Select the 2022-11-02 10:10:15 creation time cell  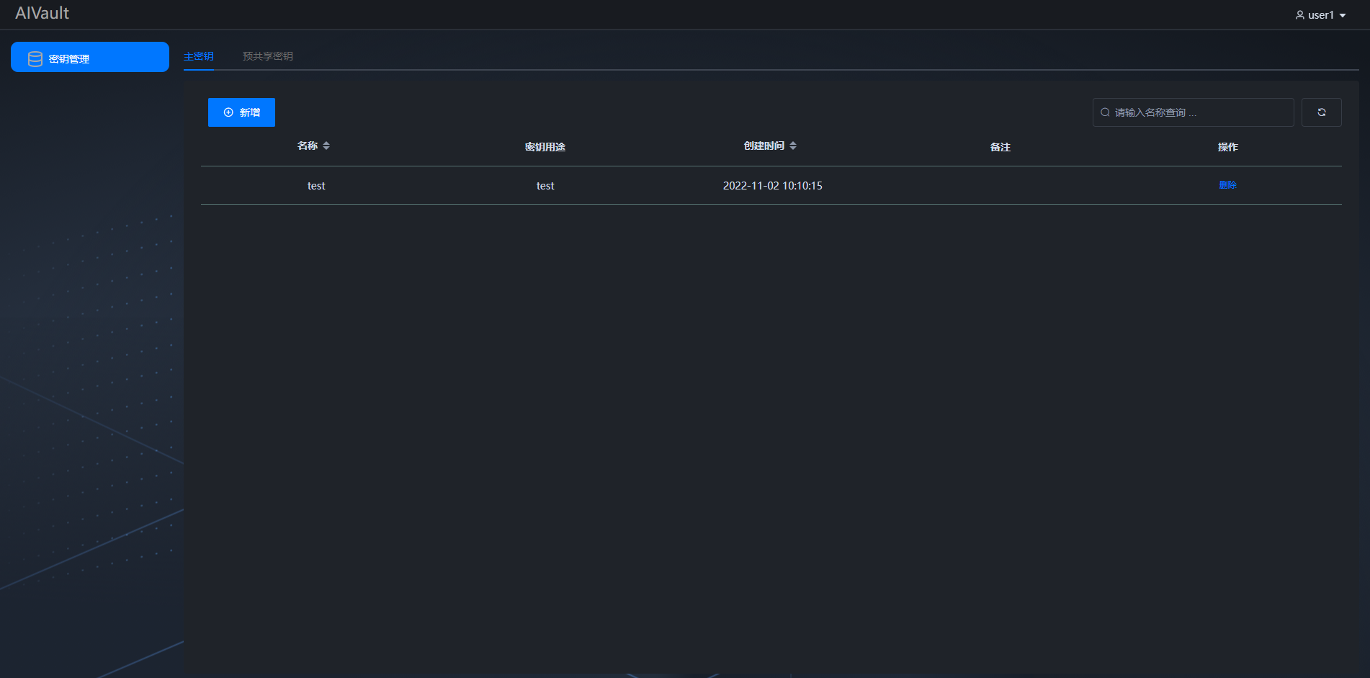click(773, 186)
